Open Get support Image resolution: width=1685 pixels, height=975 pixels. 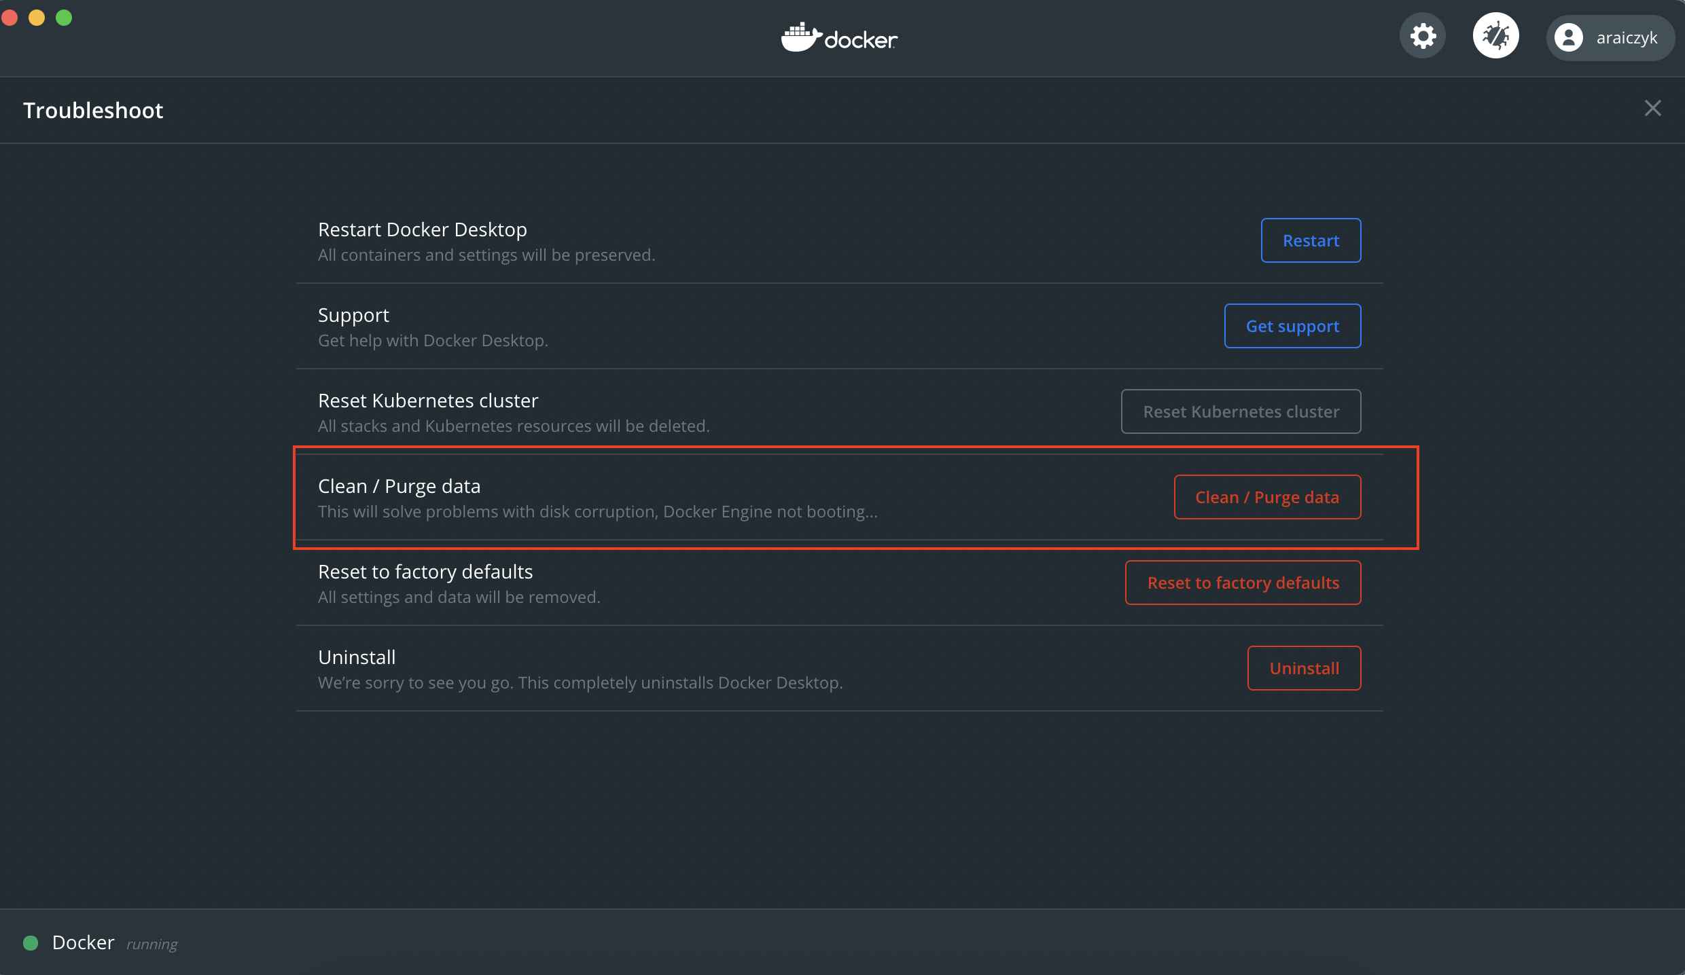point(1292,326)
